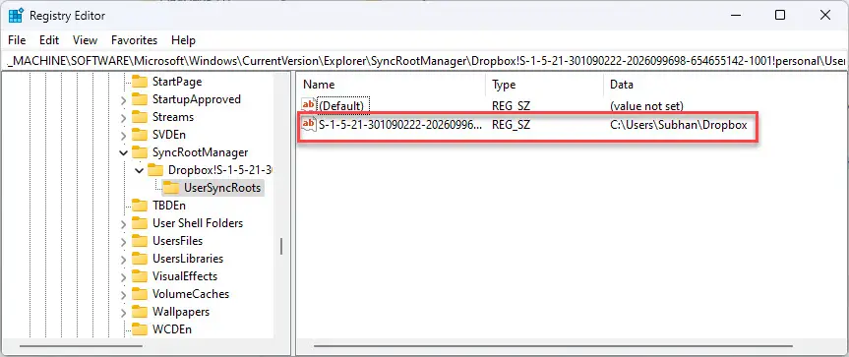Image resolution: width=849 pixels, height=357 pixels.
Task: Open the Favorites menu
Action: coord(134,40)
